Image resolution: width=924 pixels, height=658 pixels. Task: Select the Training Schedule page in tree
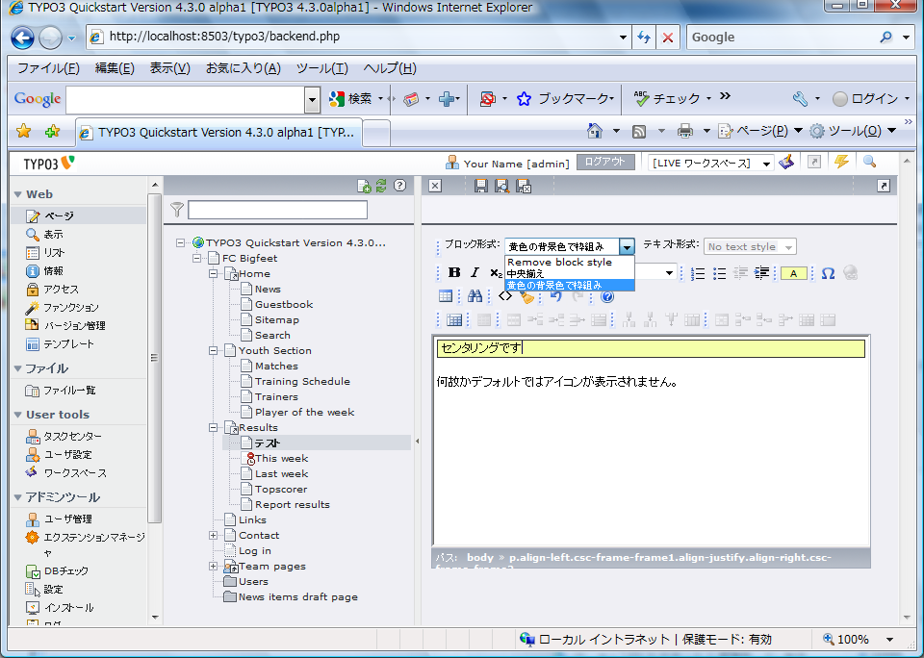302,381
